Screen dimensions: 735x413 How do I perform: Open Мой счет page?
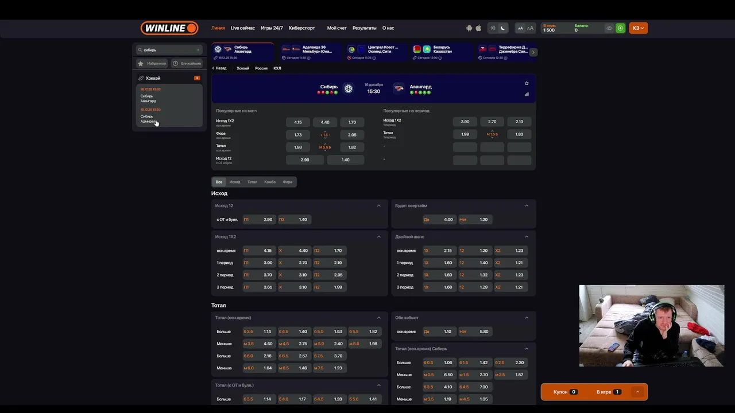(337, 28)
